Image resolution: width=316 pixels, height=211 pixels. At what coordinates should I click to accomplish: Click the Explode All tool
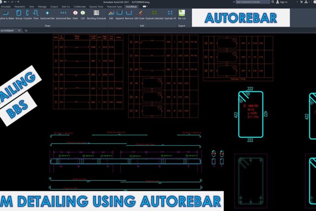click(x=170, y=15)
